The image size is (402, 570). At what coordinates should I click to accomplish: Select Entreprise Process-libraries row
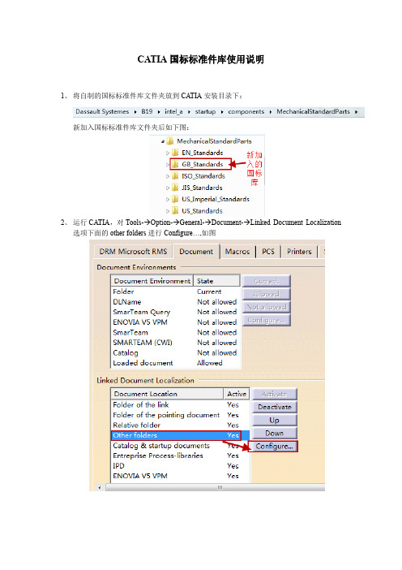pos(180,456)
